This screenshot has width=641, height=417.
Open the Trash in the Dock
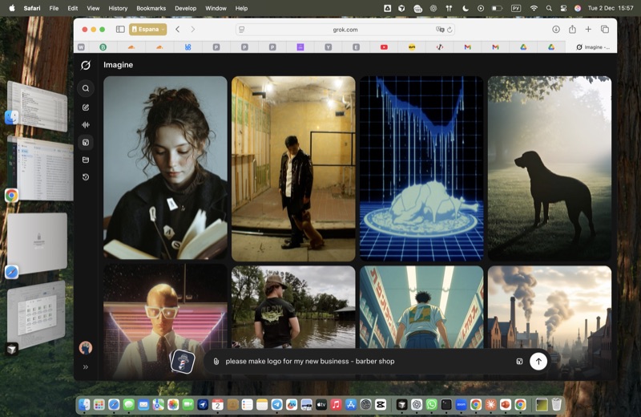(x=556, y=405)
